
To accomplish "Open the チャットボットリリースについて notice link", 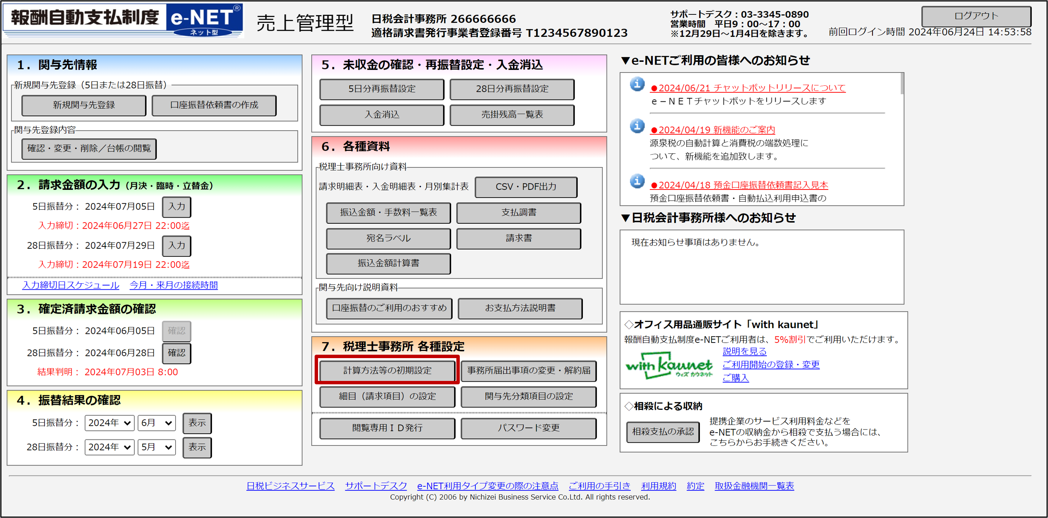I will coord(748,88).
